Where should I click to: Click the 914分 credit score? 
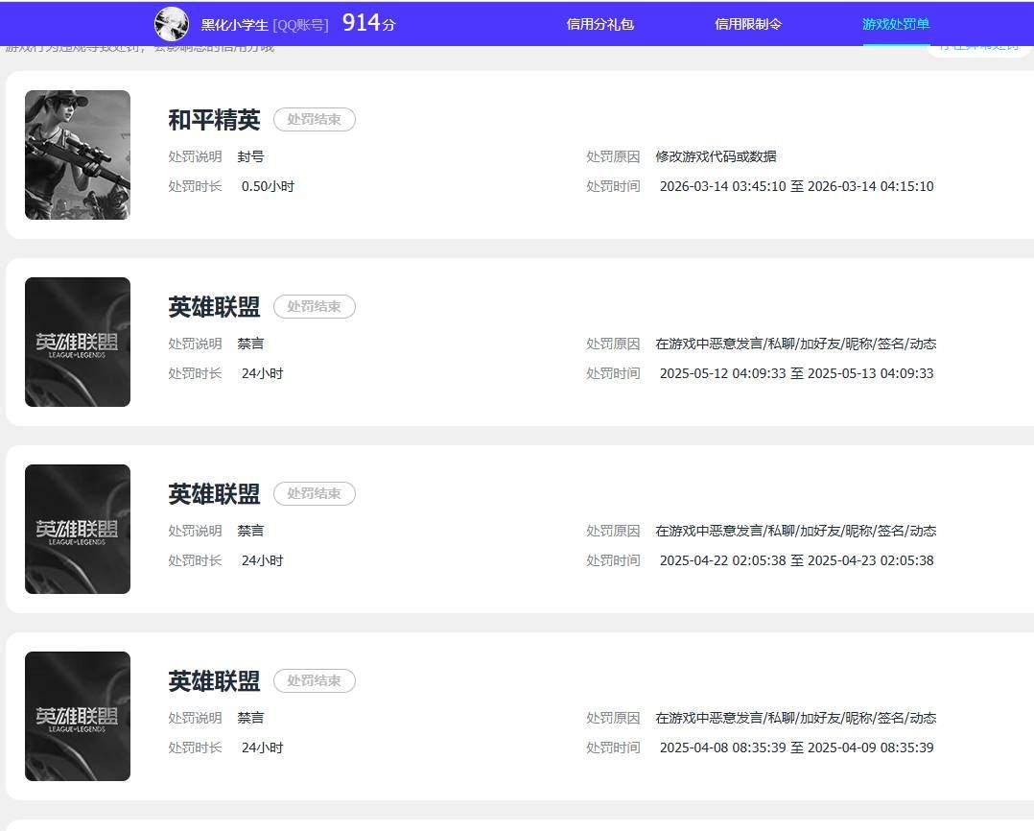point(368,23)
